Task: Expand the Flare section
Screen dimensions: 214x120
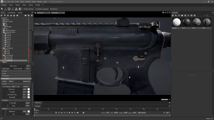Action: [x=16, y=73]
